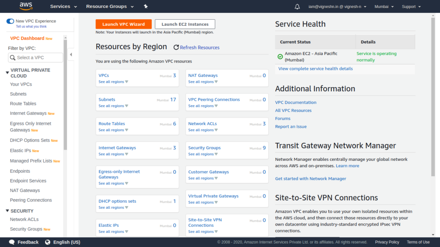
Task: Click the globe language icon
Action: [x=48, y=242]
